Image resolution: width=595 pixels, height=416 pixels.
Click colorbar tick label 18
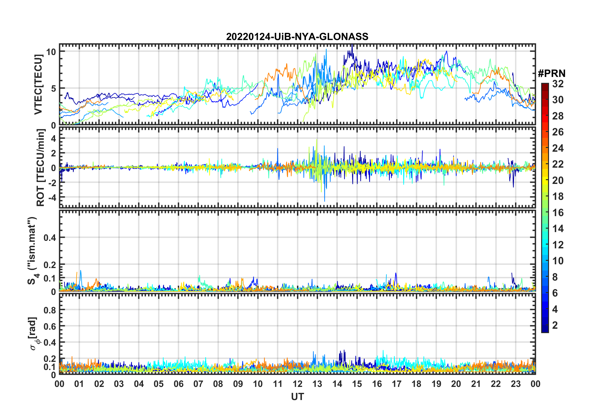[558, 196]
